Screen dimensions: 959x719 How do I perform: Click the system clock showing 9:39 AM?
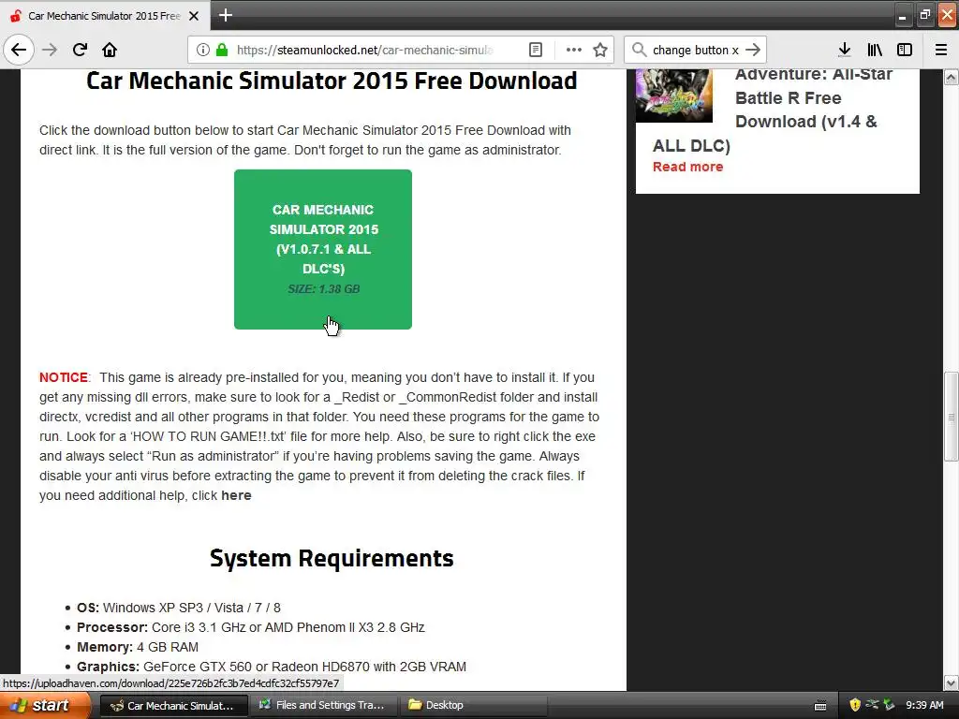(924, 705)
